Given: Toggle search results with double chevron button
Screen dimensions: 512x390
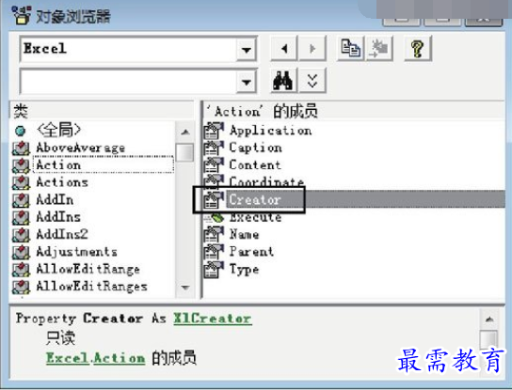Looking at the screenshot, I should click(312, 80).
